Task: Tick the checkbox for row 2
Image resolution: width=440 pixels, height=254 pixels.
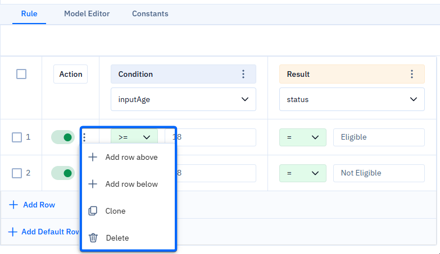Action: pos(17,173)
